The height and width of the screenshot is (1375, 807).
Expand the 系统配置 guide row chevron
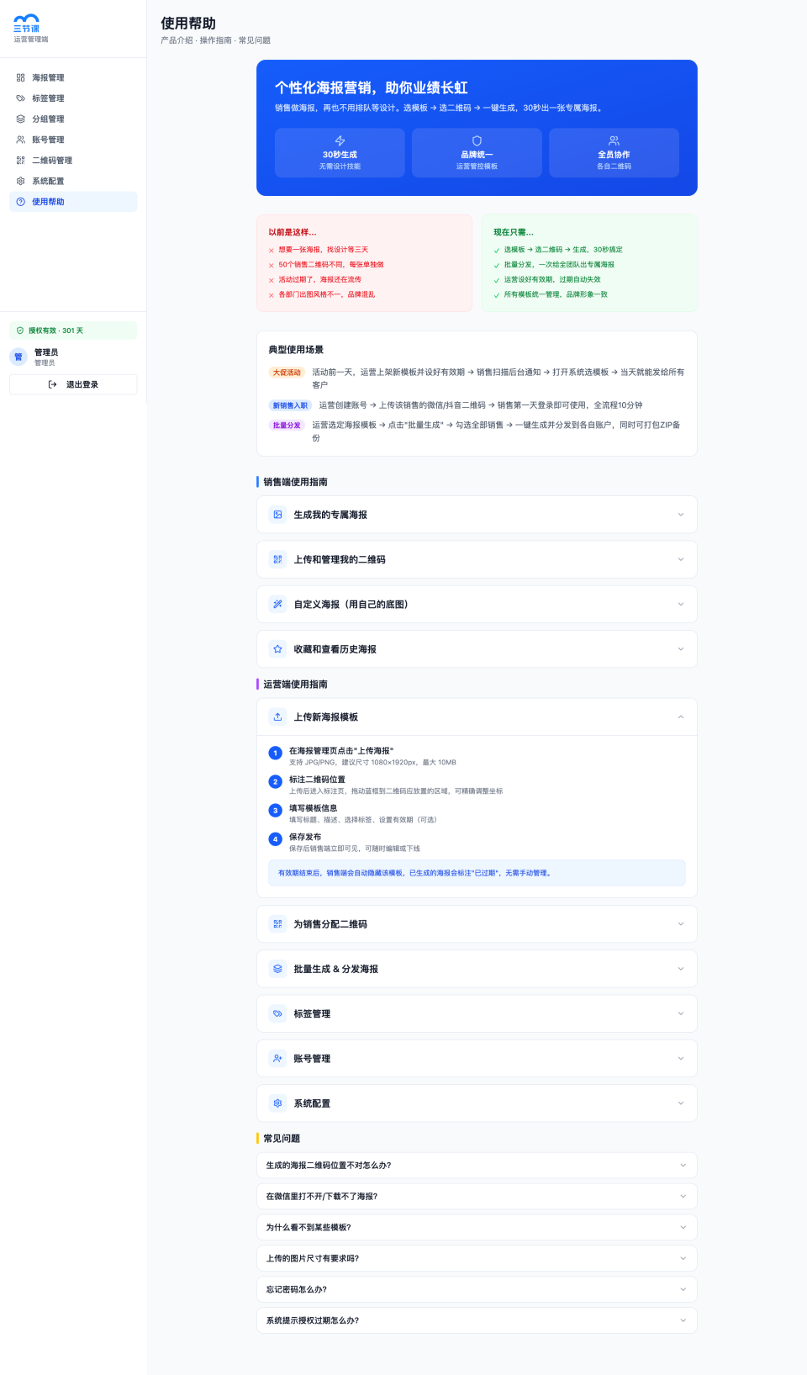681,1103
